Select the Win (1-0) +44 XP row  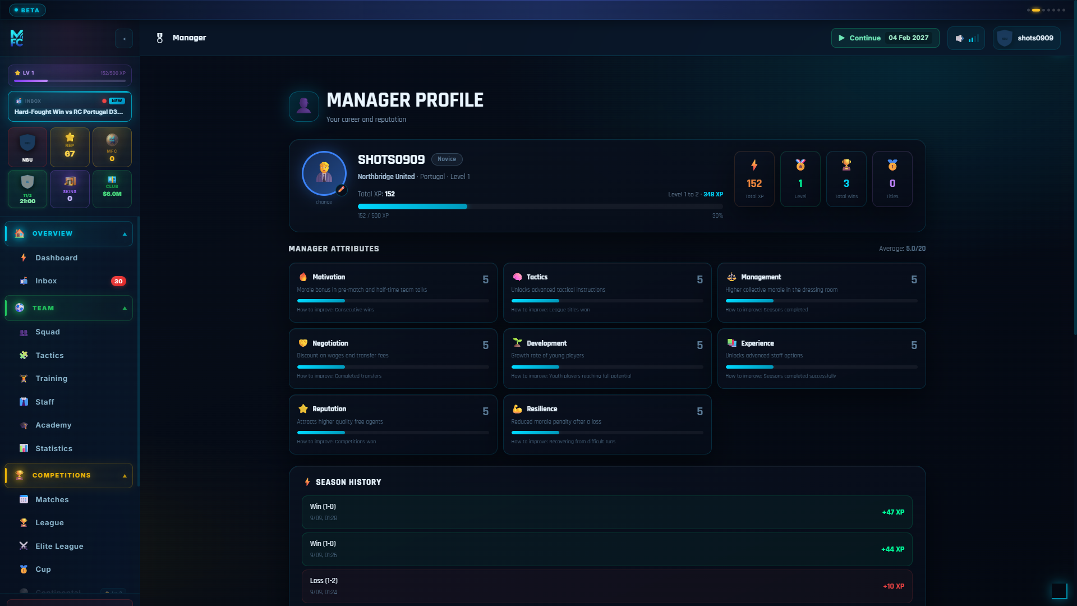[x=607, y=549]
